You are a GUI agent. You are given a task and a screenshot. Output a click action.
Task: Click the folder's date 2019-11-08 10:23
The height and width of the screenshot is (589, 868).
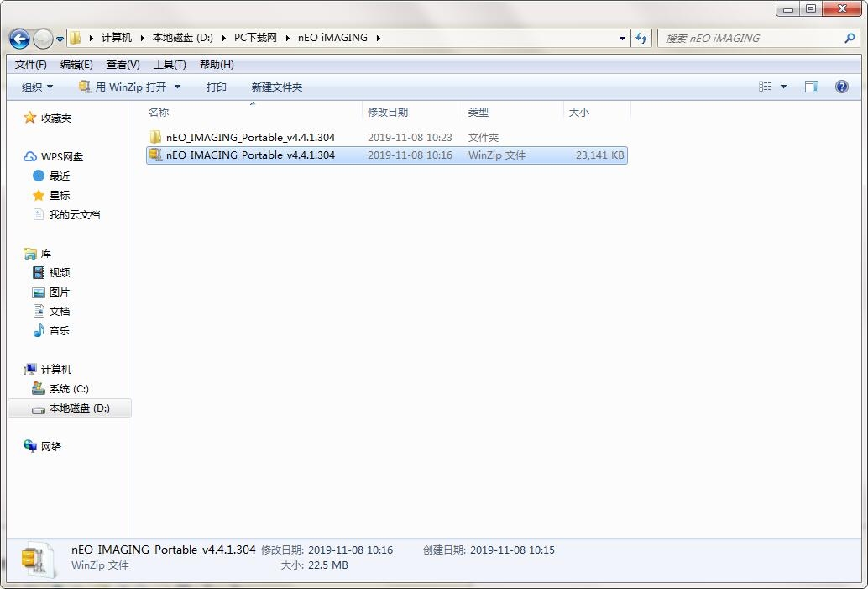[x=410, y=138]
